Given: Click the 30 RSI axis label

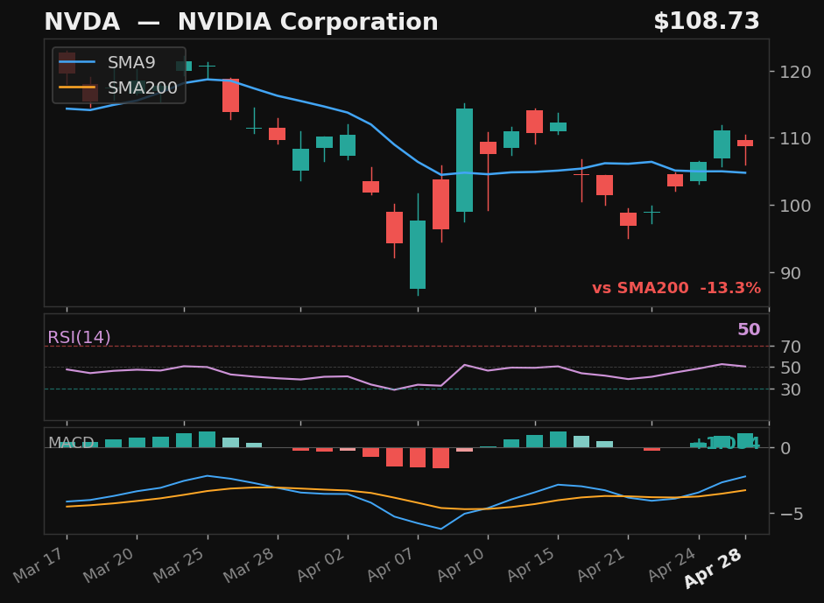Looking at the screenshot, I should click(791, 389).
